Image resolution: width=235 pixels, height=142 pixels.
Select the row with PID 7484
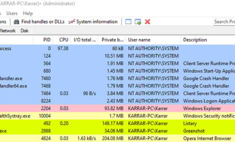click(x=117, y=93)
